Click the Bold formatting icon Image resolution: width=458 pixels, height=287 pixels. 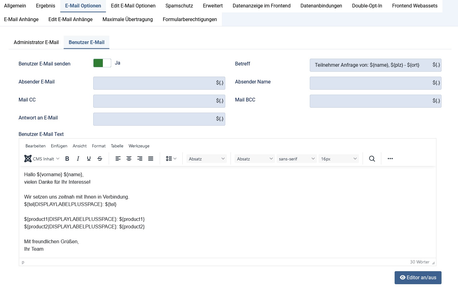pyautogui.click(x=67, y=159)
